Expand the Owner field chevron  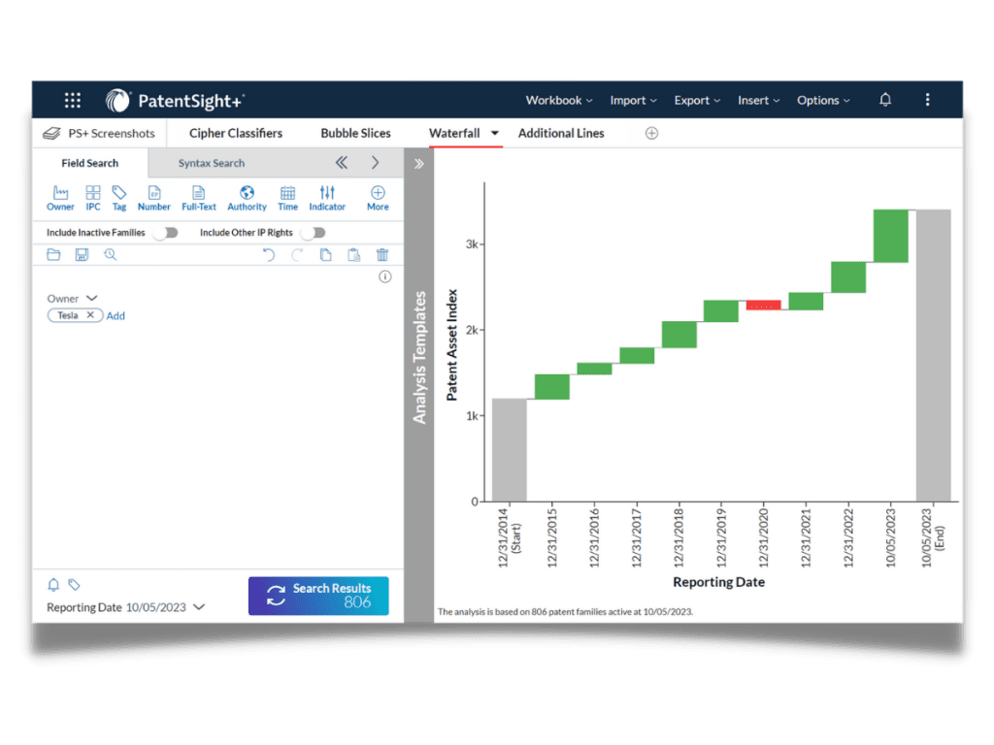tap(92, 298)
